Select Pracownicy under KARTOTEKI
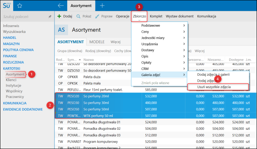257x149 pixels. (x=15, y=97)
